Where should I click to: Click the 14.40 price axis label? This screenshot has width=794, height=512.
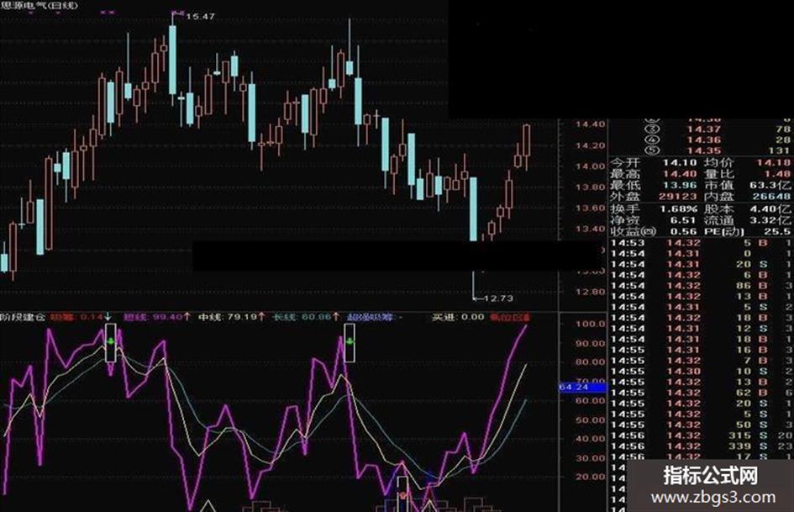coord(590,124)
